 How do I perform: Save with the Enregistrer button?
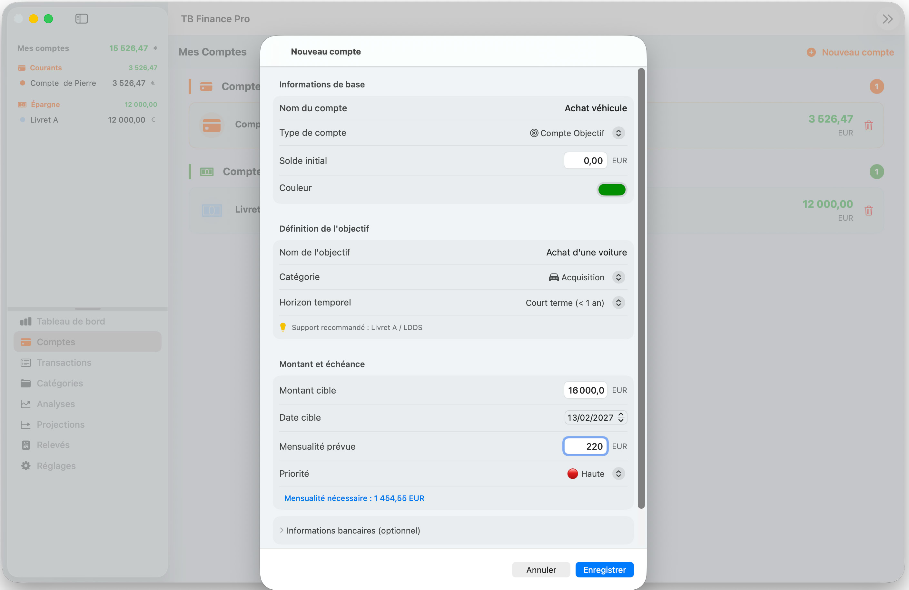click(604, 569)
